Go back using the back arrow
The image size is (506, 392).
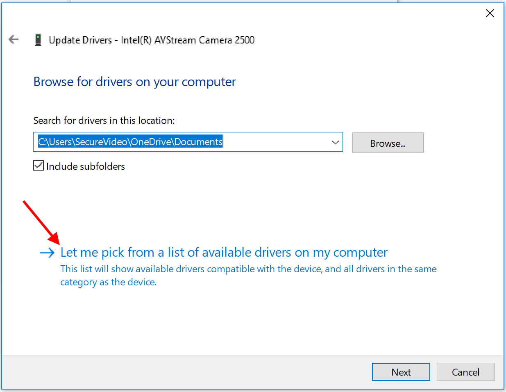pyautogui.click(x=14, y=39)
